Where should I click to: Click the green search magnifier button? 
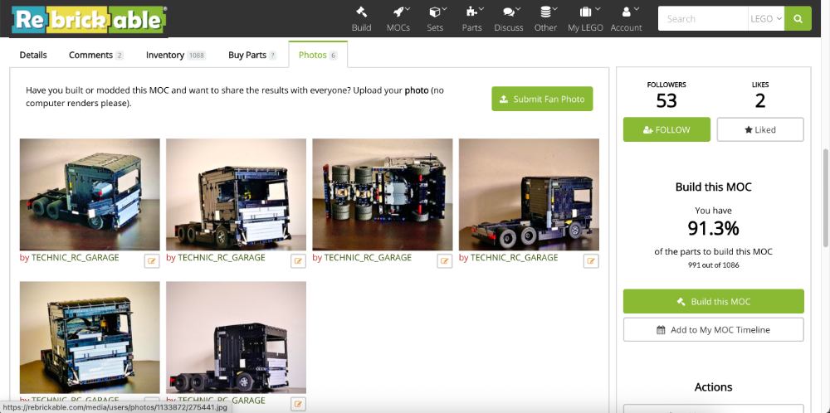798,19
